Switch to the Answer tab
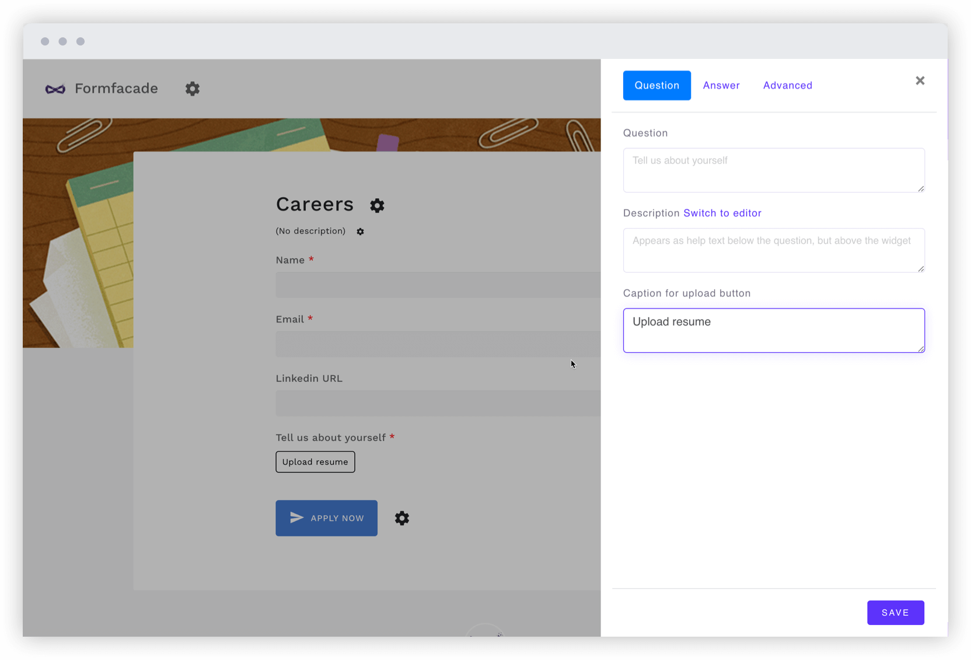 pos(721,85)
